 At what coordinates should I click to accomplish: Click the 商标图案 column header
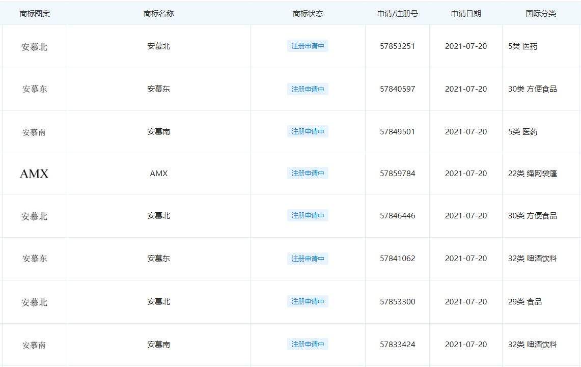(x=33, y=13)
